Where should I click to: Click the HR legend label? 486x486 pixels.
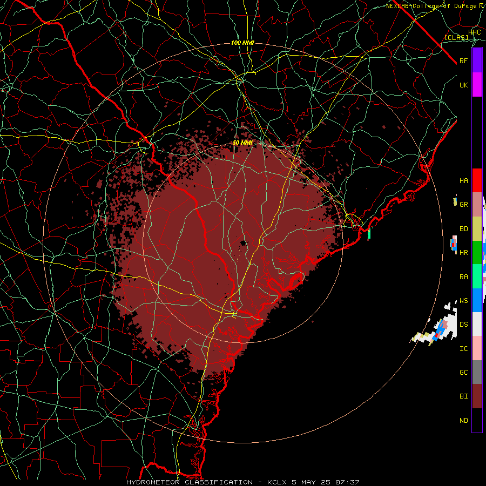464,253
